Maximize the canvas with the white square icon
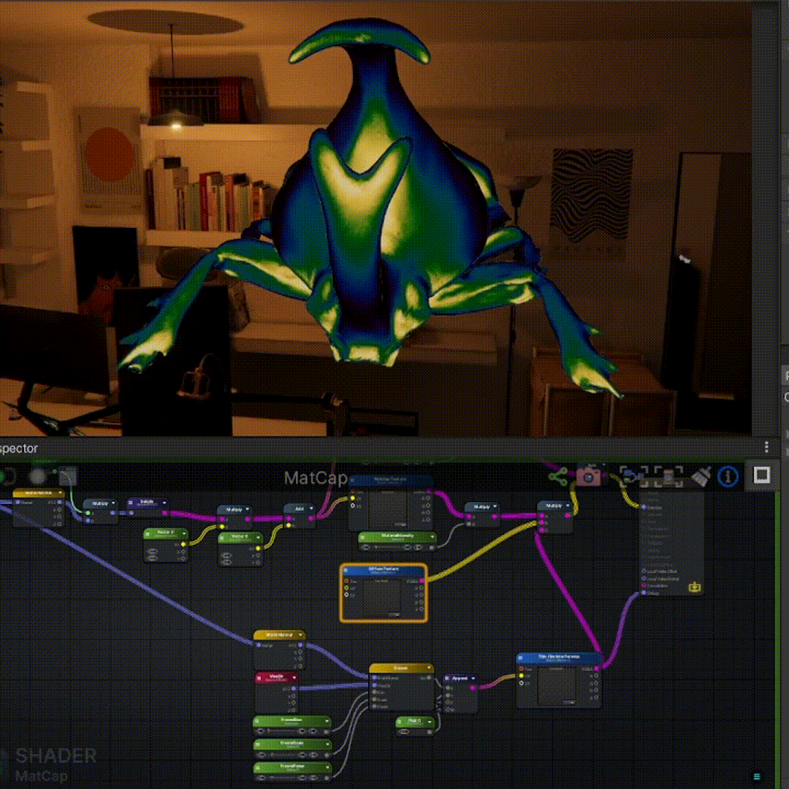This screenshot has width=789, height=789. pyautogui.click(x=761, y=476)
